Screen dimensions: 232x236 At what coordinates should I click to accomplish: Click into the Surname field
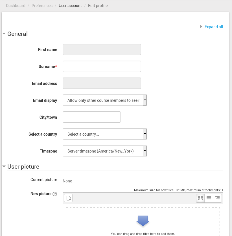102,66
